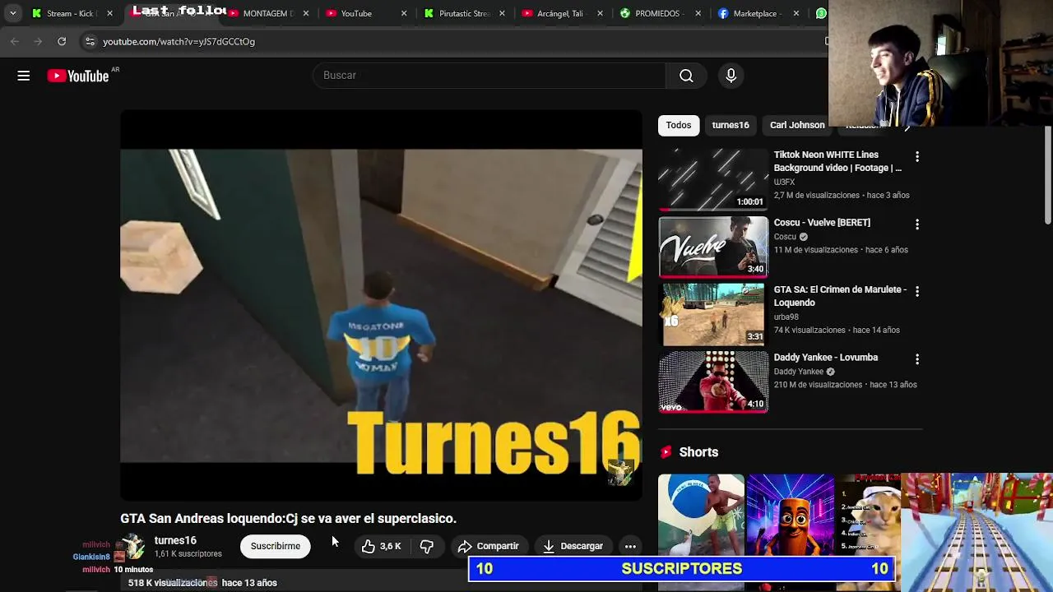The height and width of the screenshot is (592, 1053).
Task: Open Tiktok Neon WHITE Lines video thumbnail
Action: 713,179
